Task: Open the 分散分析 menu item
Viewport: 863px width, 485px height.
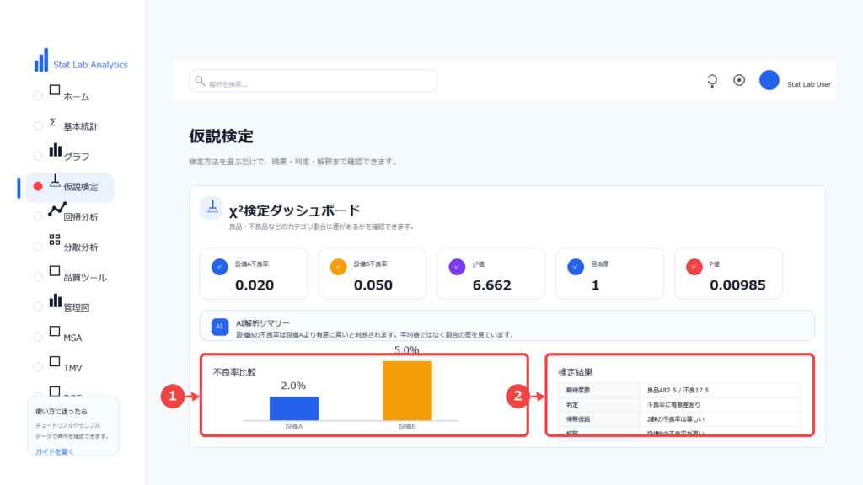Action: click(80, 248)
